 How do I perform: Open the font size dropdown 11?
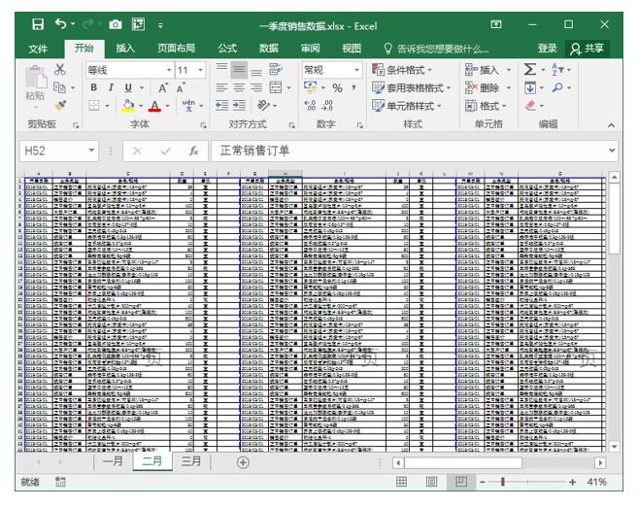tap(200, 70)
